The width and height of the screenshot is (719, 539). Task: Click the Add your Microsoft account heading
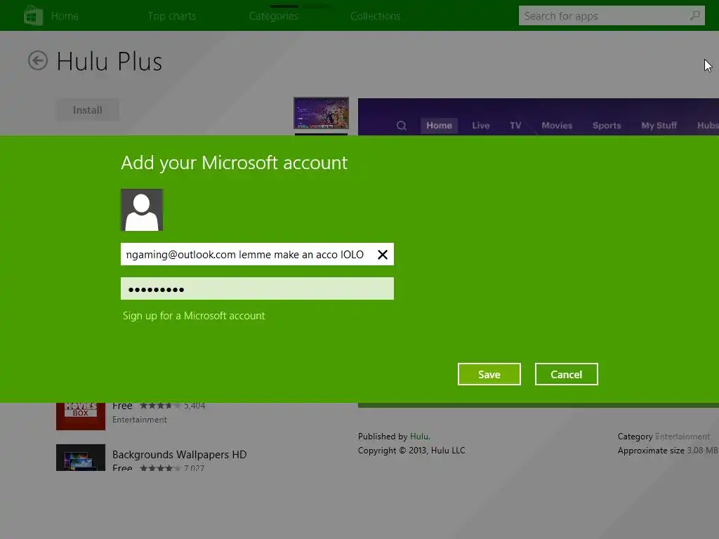click(235, 163)
